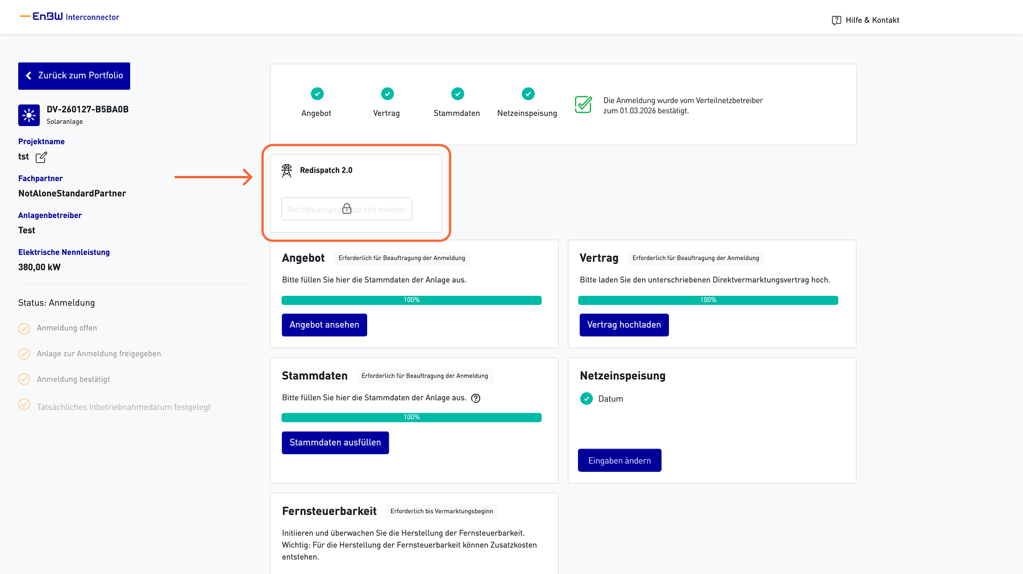The image size is (1023, 574).
Task: Click the Hilfe & Kontakt help icon
Action: [x=836, y=20]
